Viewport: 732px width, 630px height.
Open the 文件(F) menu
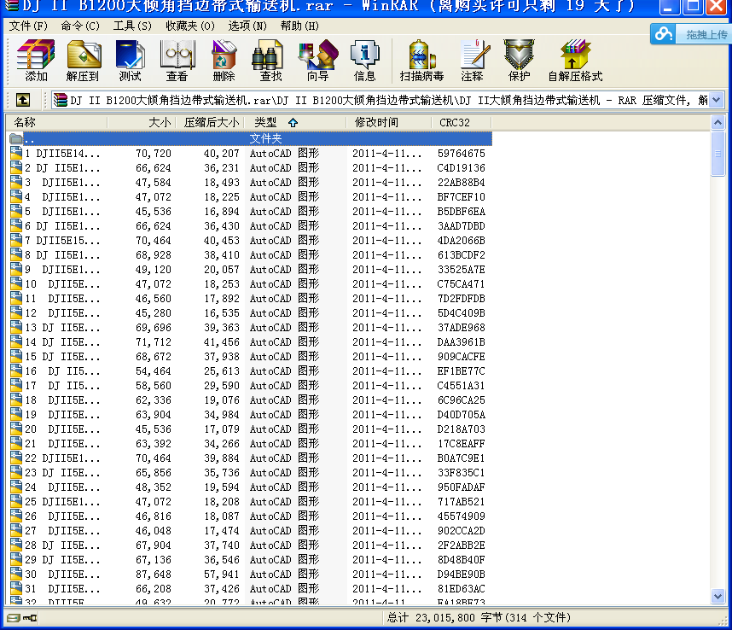click(x=29, y=26)
